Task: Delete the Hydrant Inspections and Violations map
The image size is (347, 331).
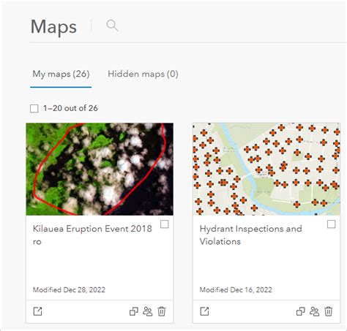Action: click(329, 311)
